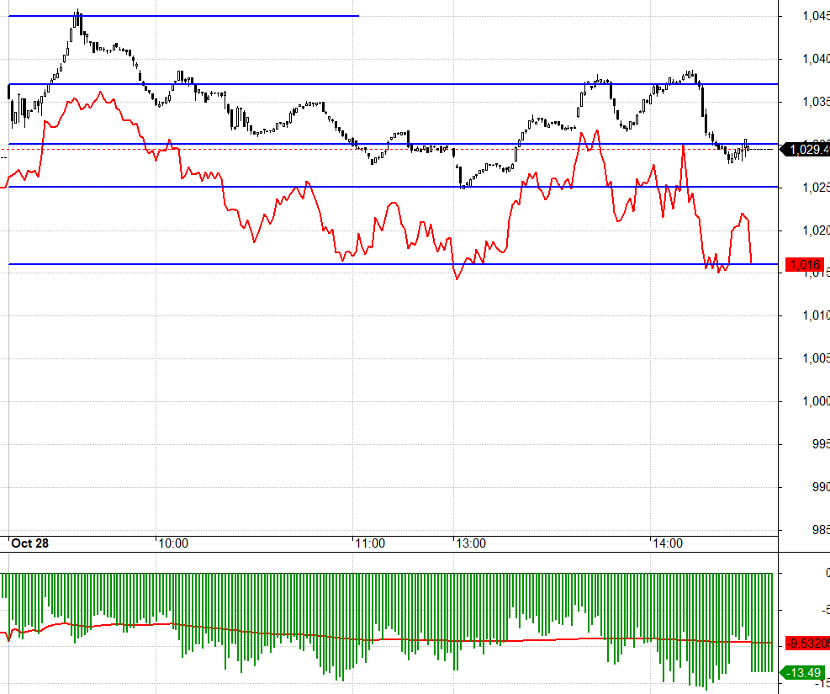Image resolution: width=830 pixels, height=694 pixels.
Task: Click the 985 price axis label
Action: point(819,530)
